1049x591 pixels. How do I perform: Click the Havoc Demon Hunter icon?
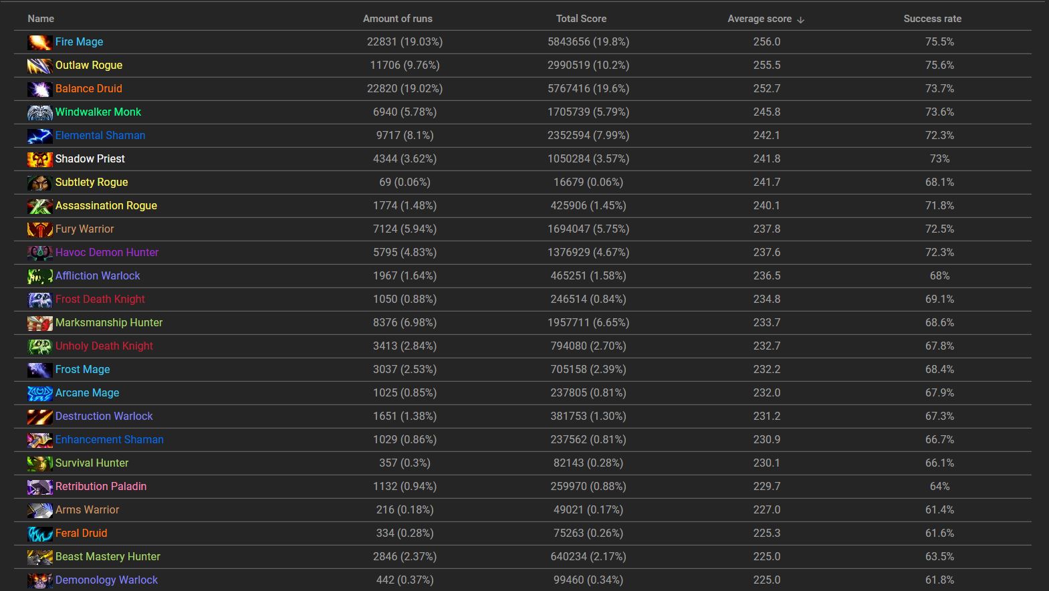coord(40,253)
